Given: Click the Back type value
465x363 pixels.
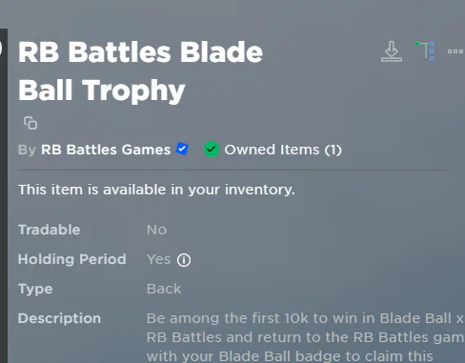Looking at the screenshot, I should [164, 289].
